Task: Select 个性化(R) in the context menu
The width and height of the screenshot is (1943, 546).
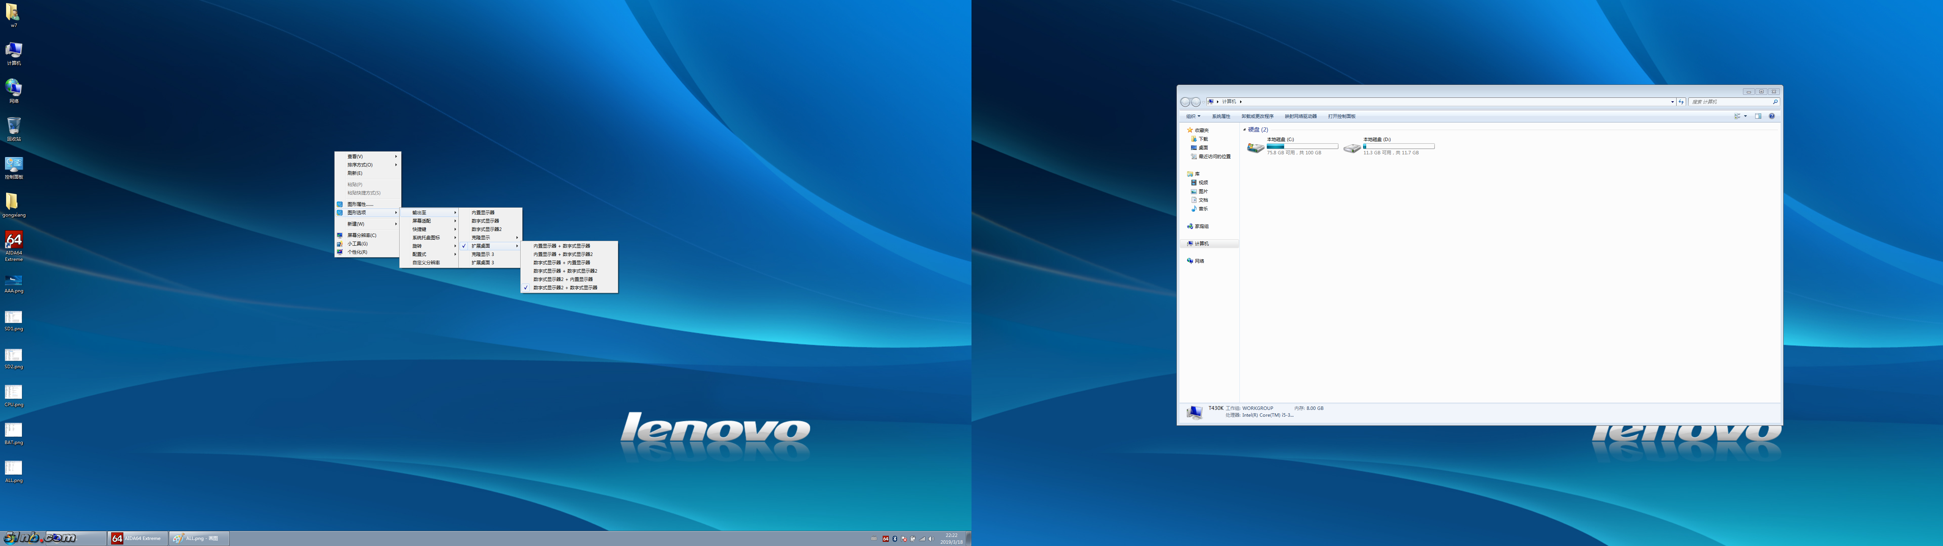Action: [x=357, y=252]
